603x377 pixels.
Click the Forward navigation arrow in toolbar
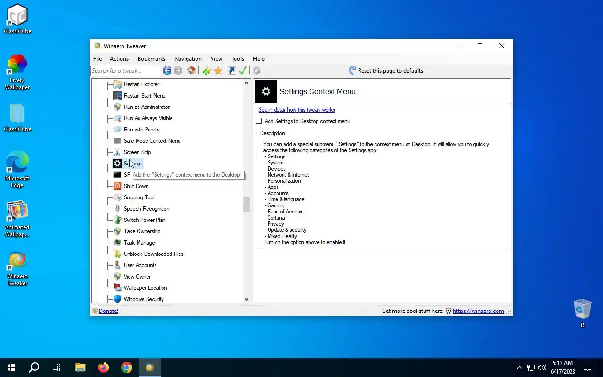click(178, 71)
